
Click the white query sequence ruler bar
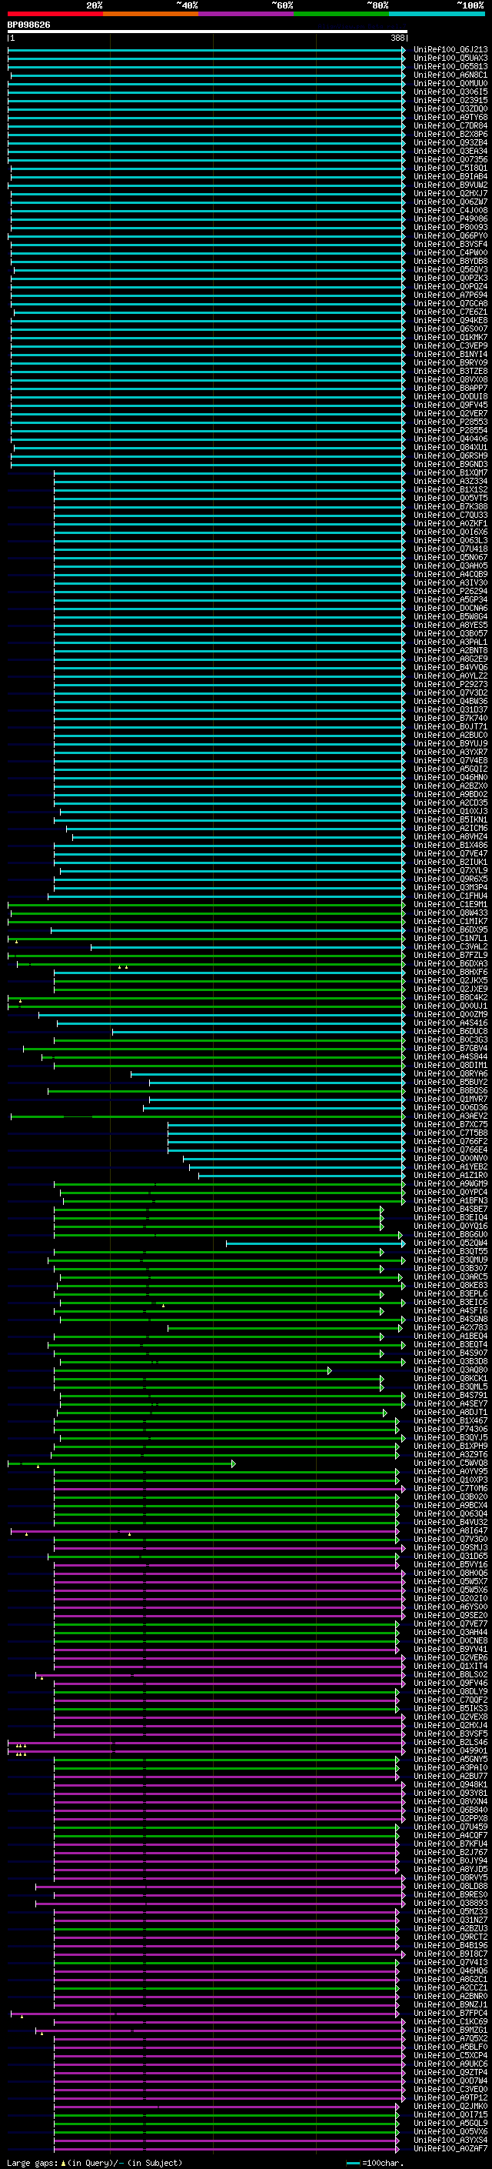click(207, 32)
